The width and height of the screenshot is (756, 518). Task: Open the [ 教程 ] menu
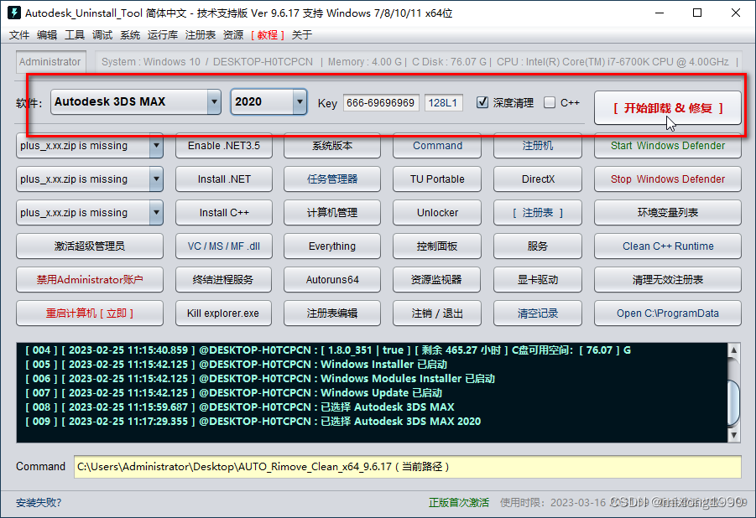click(268, 34)
